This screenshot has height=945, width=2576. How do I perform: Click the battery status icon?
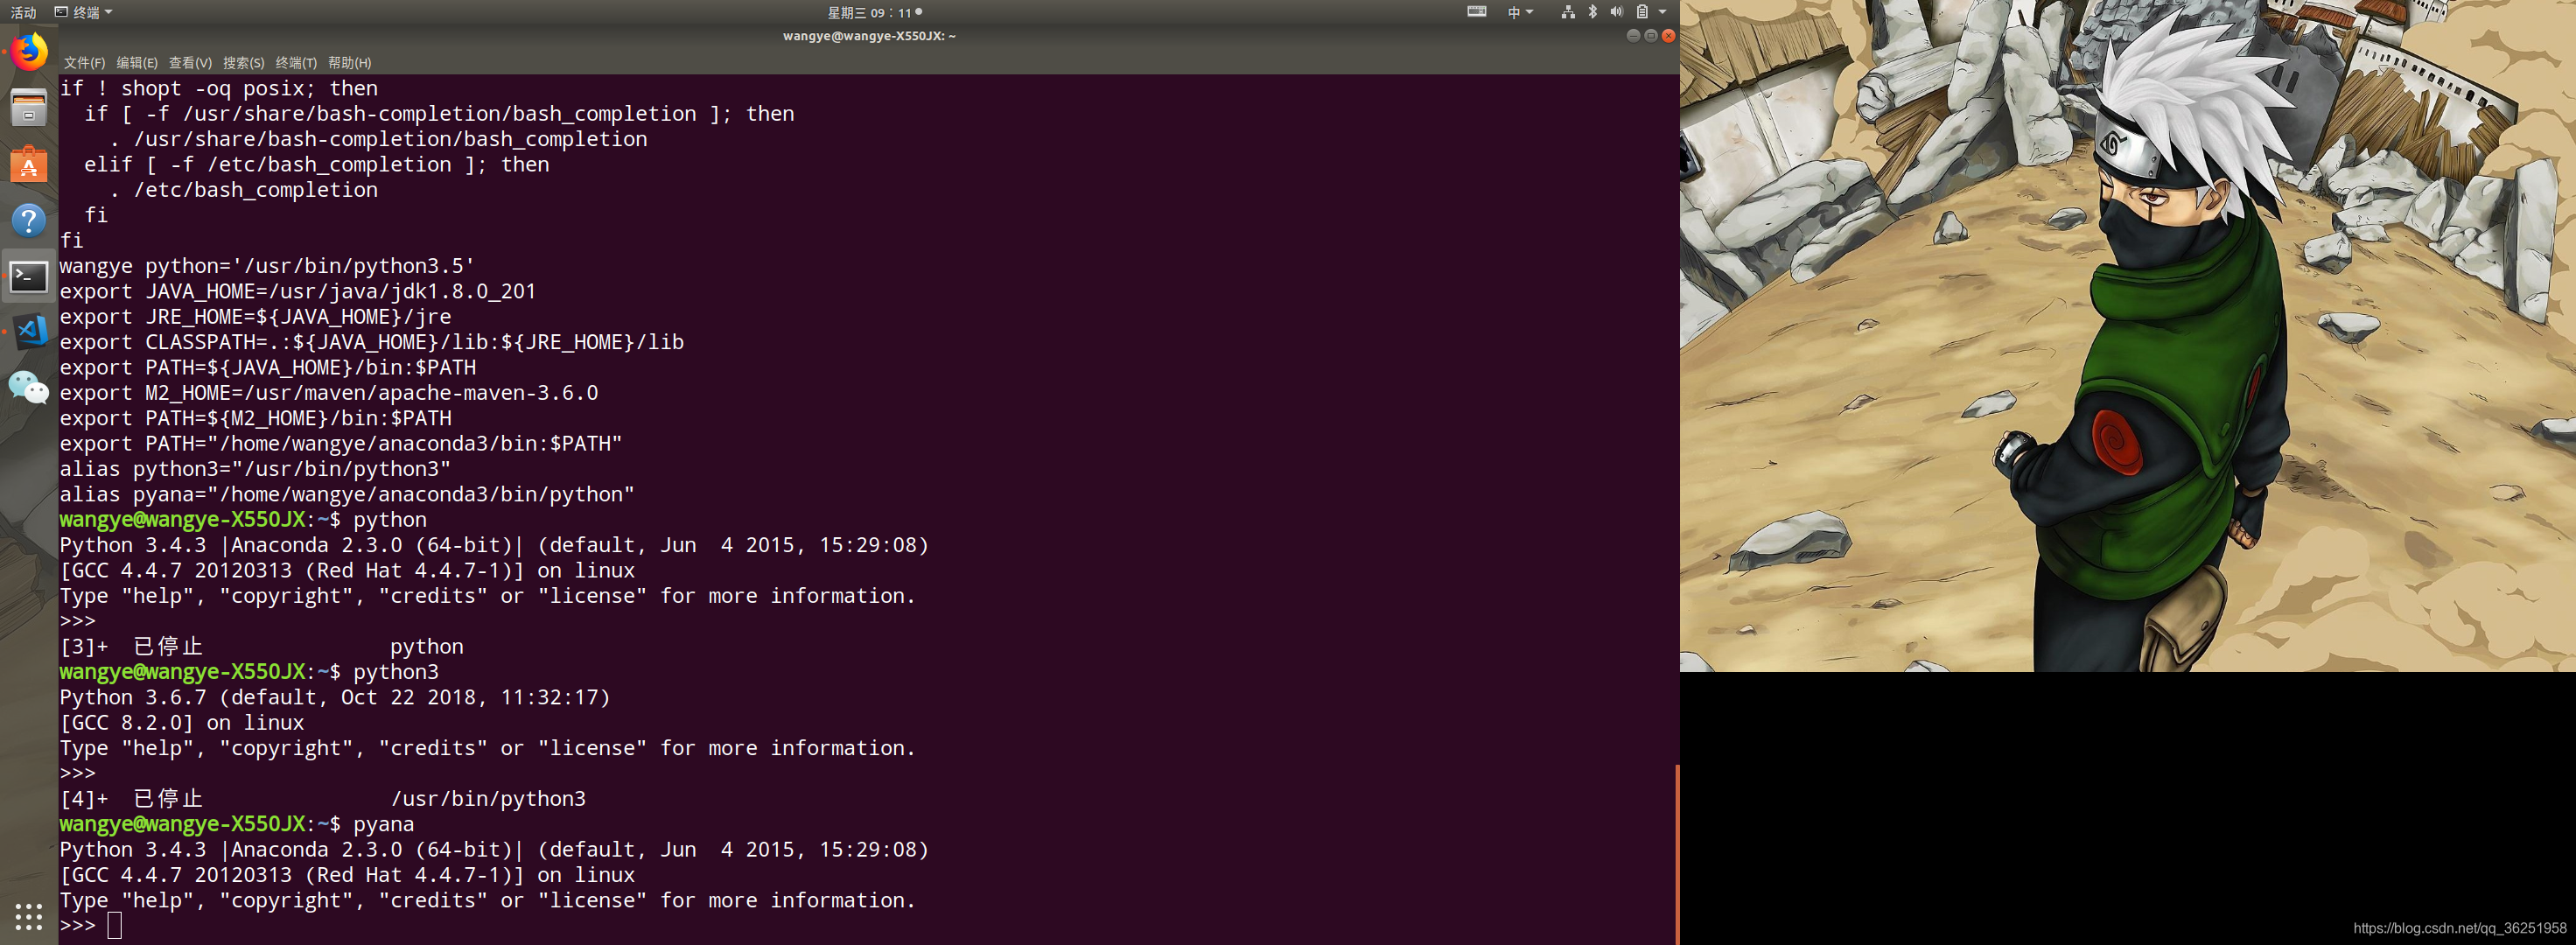[1641, 12]
